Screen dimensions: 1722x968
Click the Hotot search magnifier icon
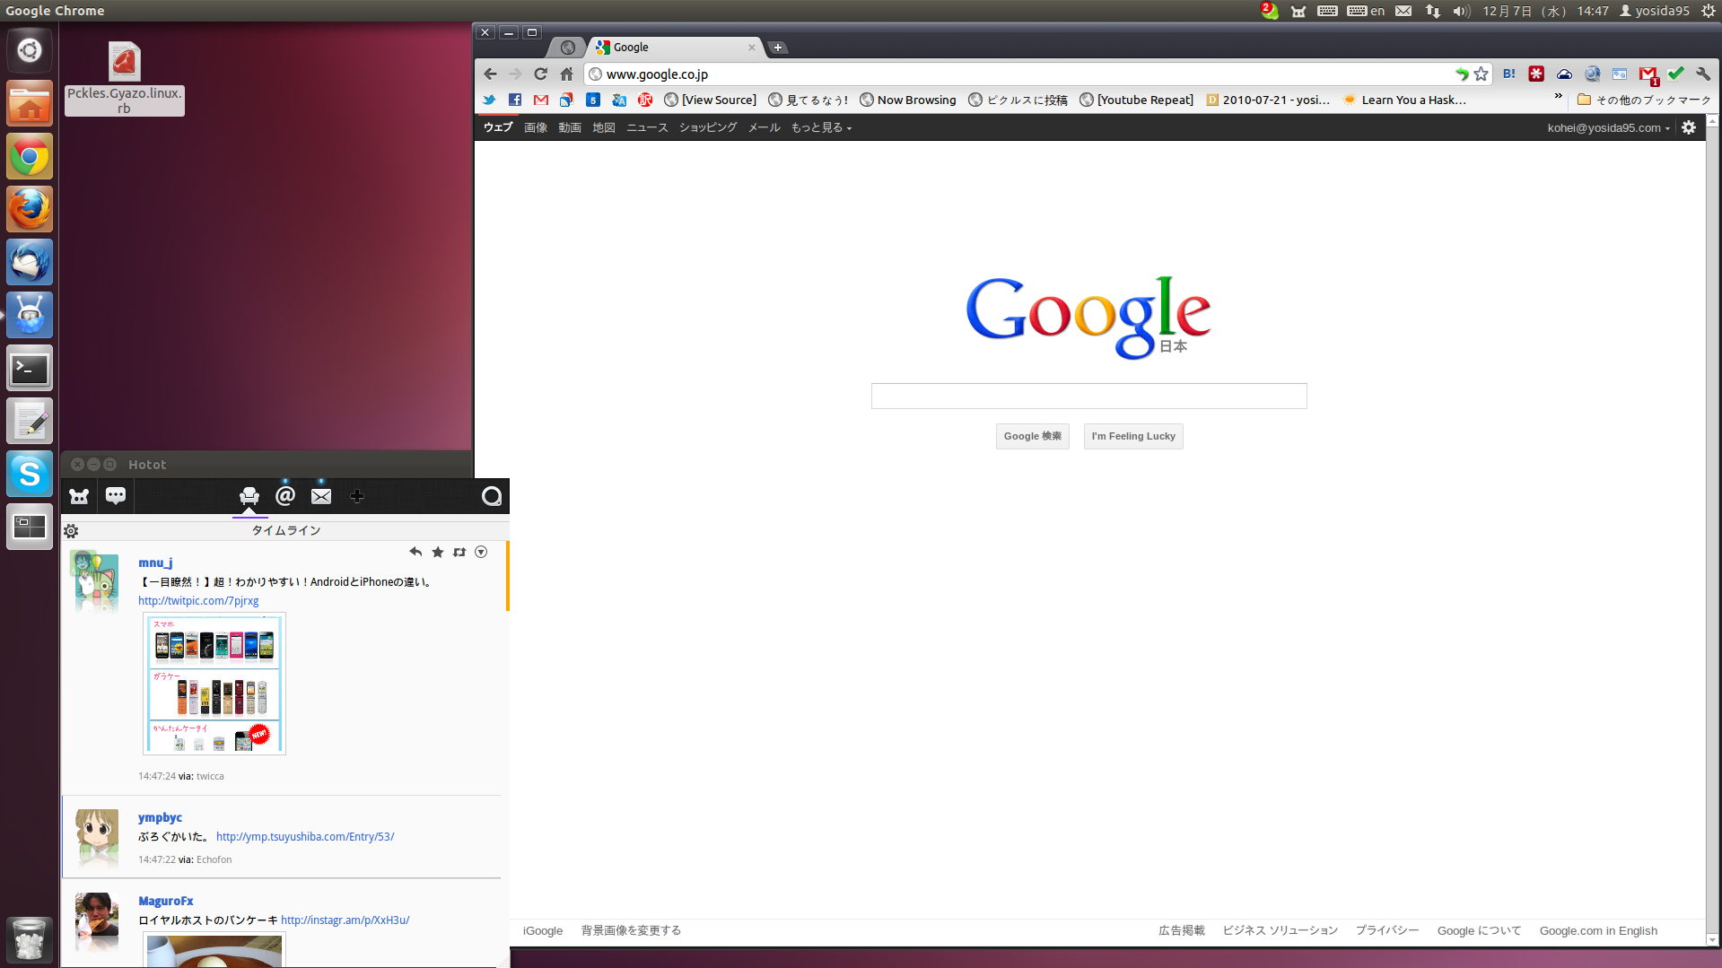coord(491,496)
